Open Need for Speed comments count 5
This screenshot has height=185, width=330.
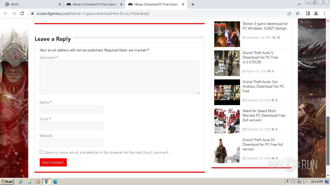[277, 129]
